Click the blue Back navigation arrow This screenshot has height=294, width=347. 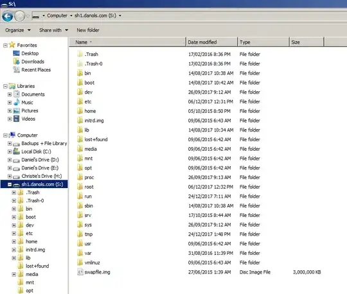7,16
